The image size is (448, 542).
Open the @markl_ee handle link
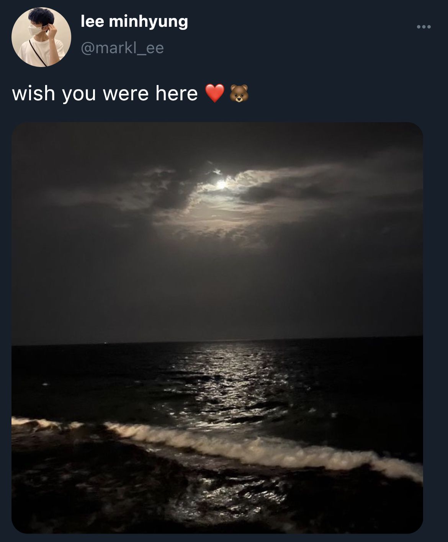(122, 48)
